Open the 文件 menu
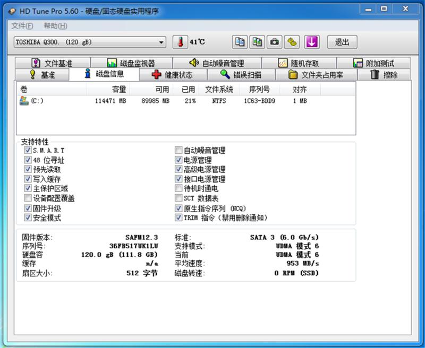Image resolution: width=425 pixels, height=348 pixels. (22, 26)
